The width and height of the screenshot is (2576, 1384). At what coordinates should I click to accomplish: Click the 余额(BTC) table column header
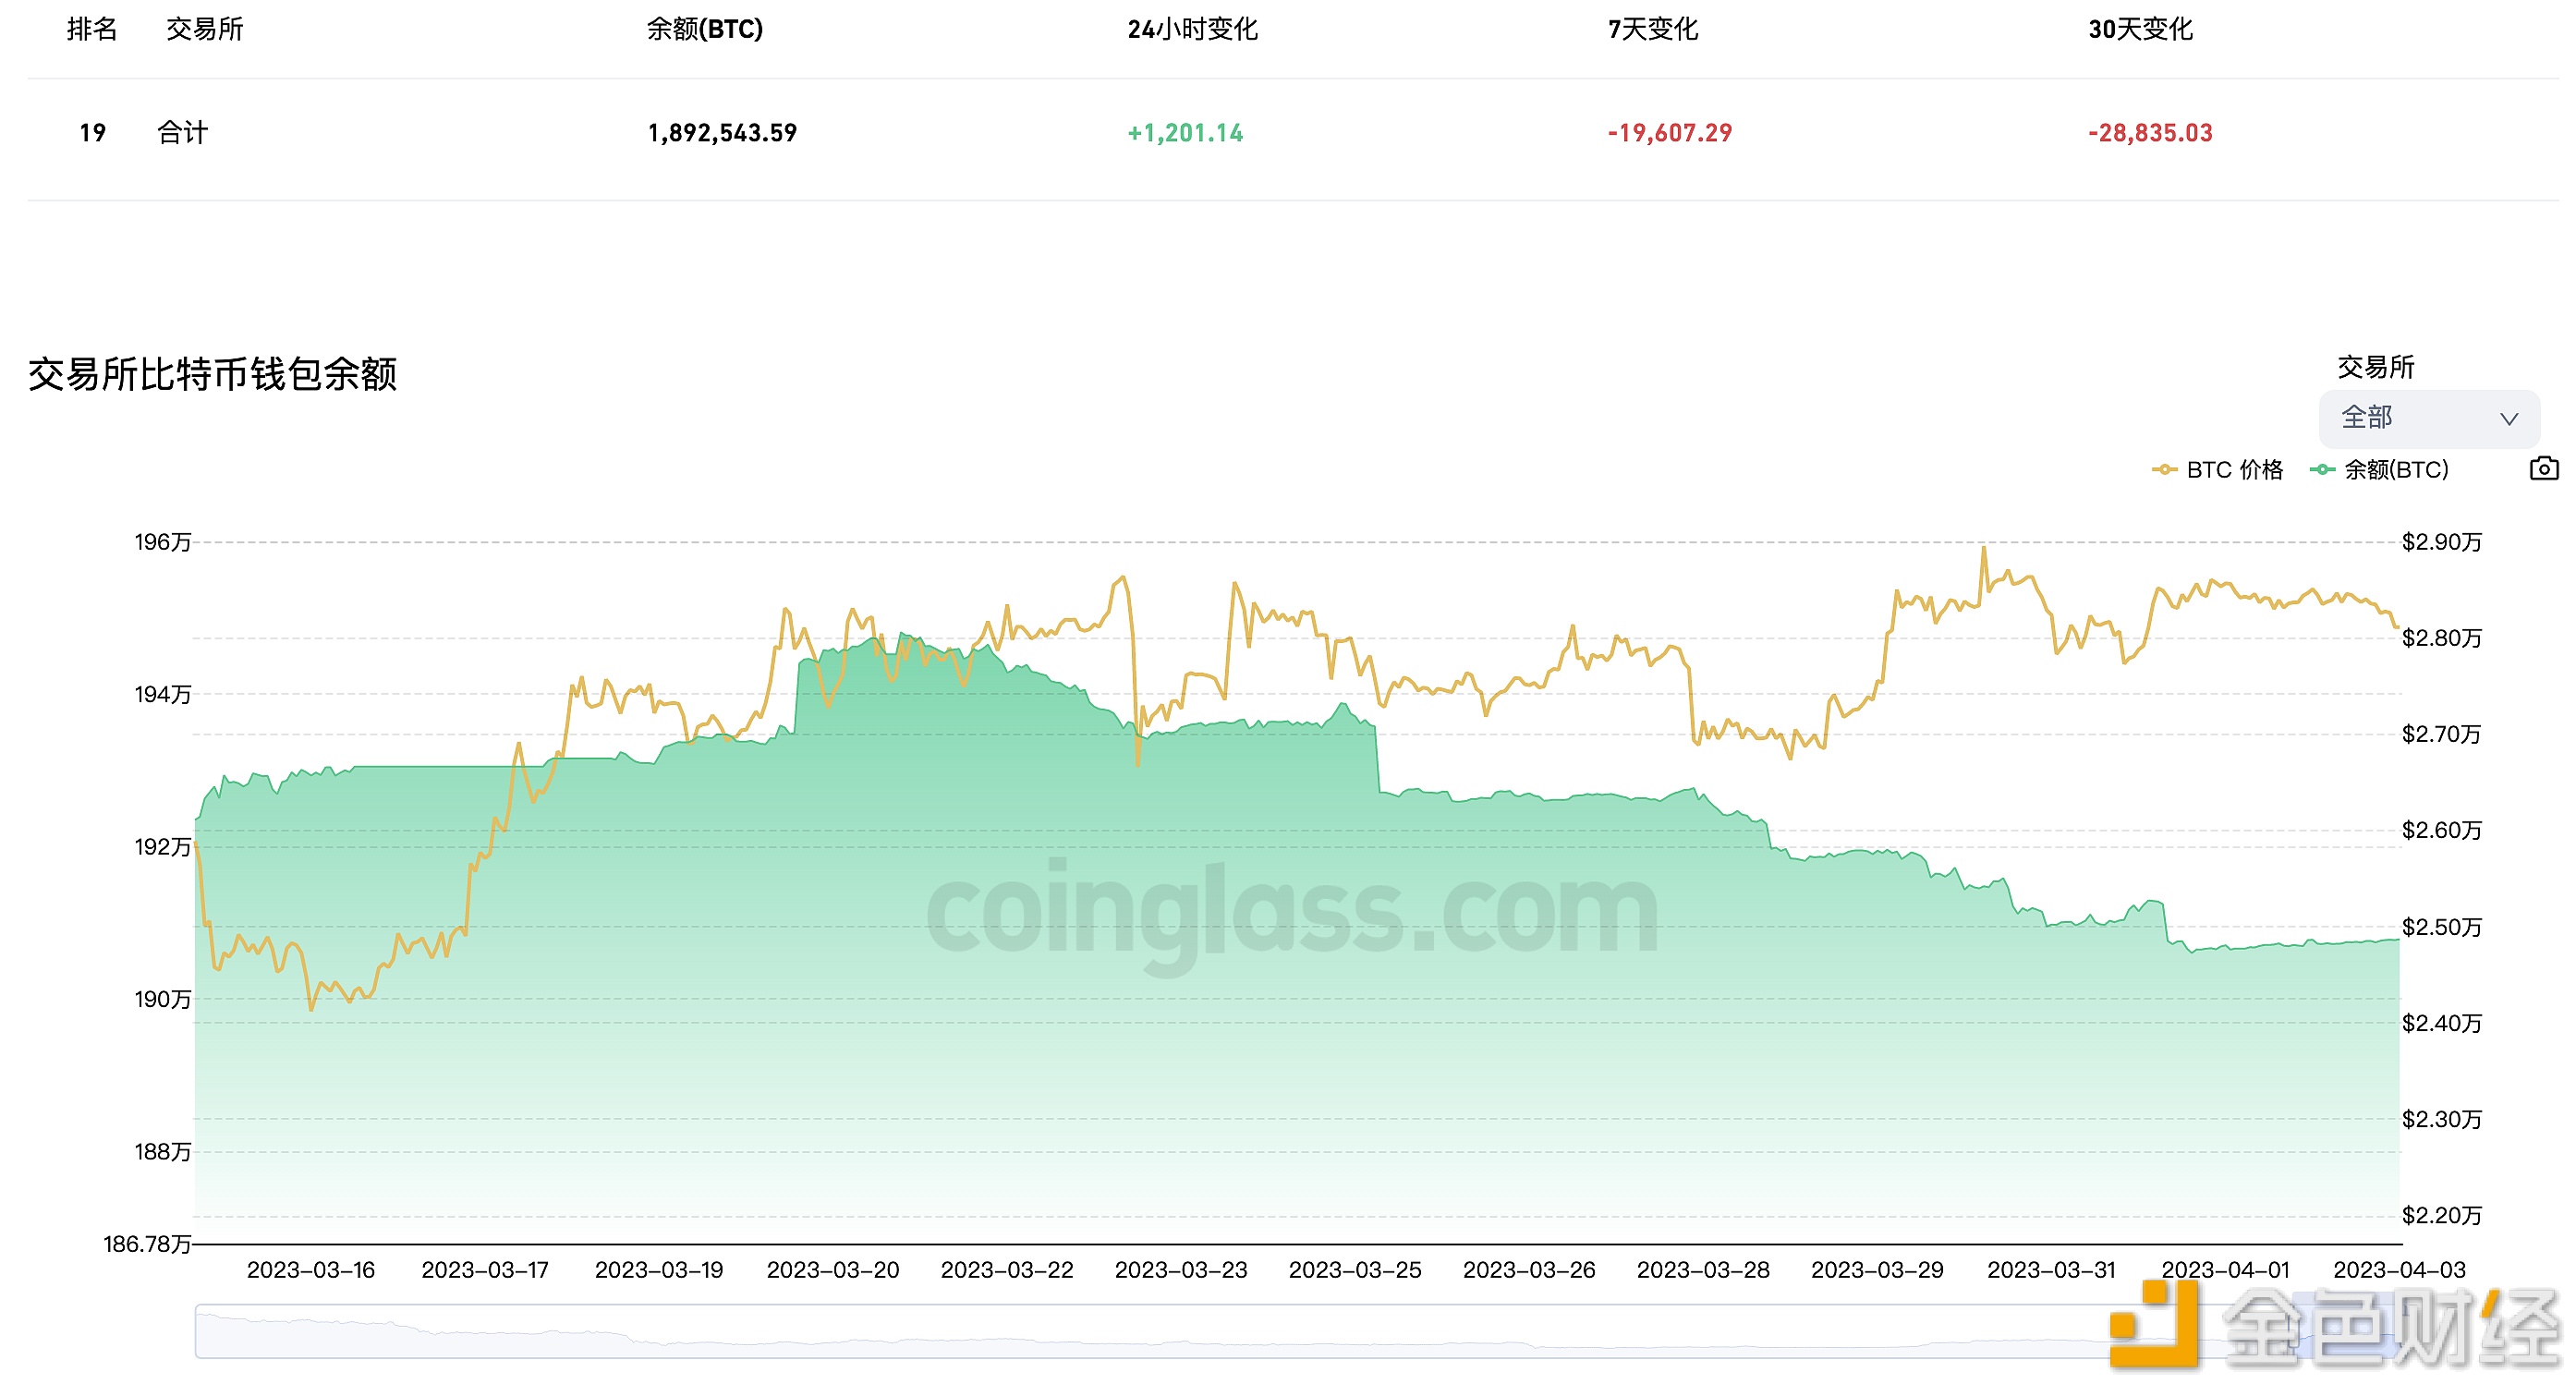(704, 30)
